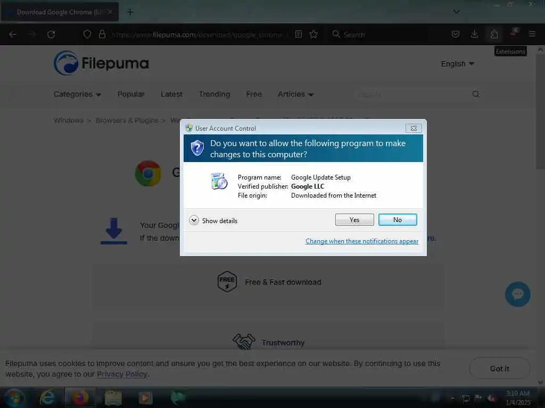This screenshot has height=408, width=545.
Task: Close the Download Google Chrome tab
Action: point(110,12)
